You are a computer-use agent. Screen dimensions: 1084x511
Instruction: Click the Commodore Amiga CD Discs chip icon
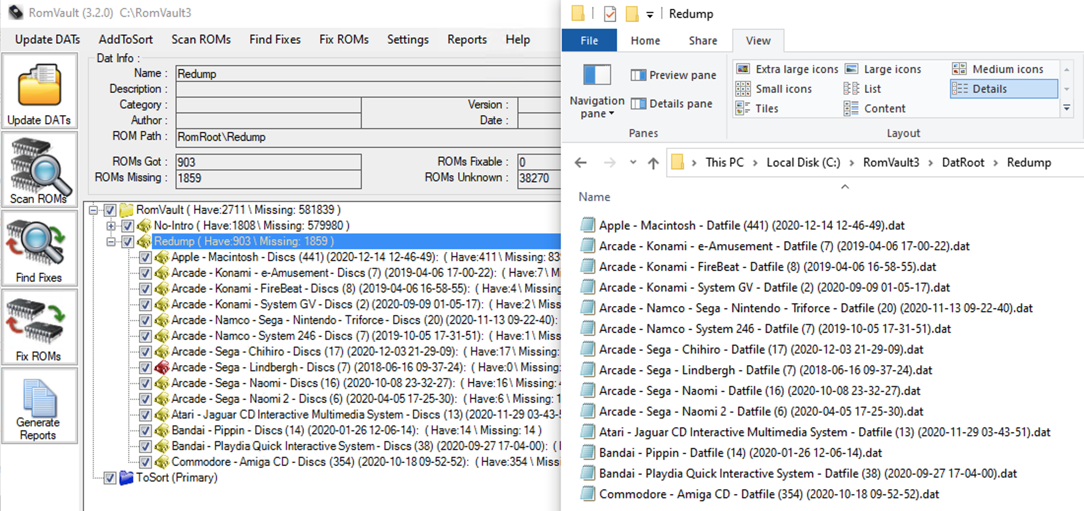pyautogui.click(x=162, y=462)
